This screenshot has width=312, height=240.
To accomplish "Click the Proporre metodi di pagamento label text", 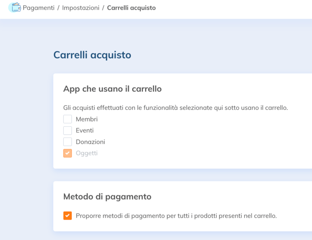I will click(176, 216).
